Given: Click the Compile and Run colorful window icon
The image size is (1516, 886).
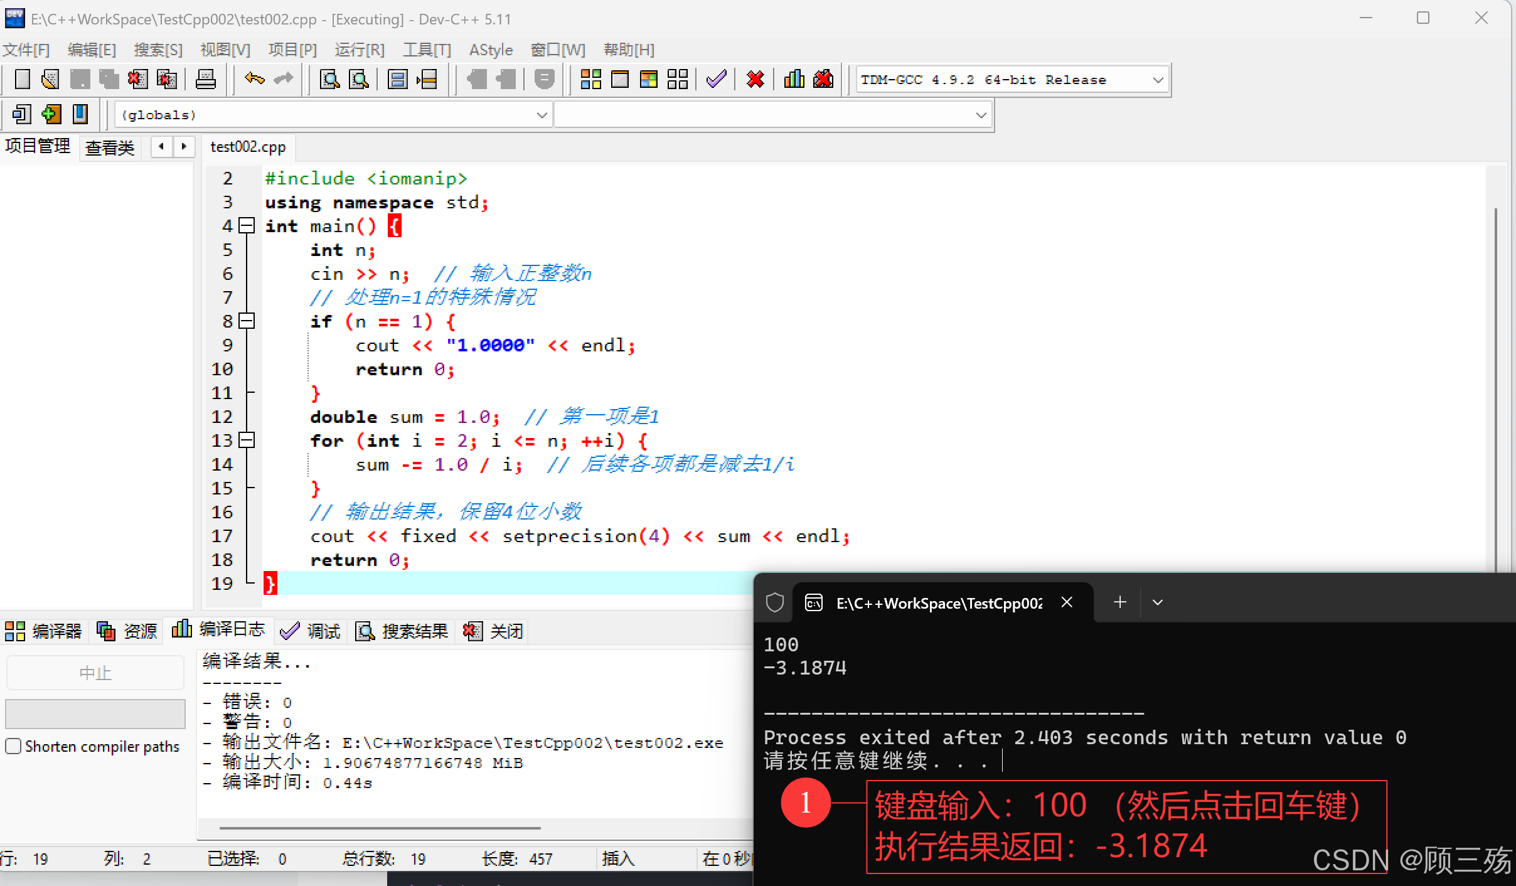Looking at the screenshot, I should (648, 79).
